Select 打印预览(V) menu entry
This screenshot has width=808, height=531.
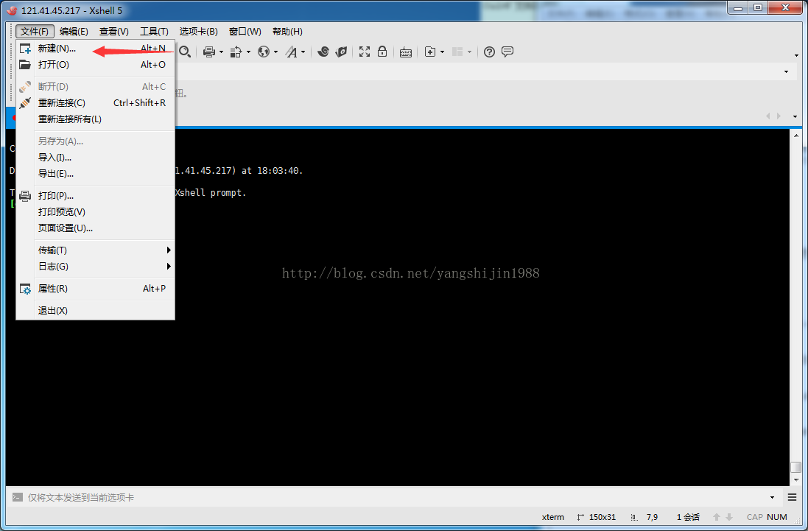tap(96, 211)
